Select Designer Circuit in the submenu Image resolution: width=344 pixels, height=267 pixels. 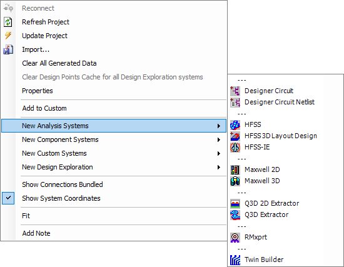click(x=269, y=91)
